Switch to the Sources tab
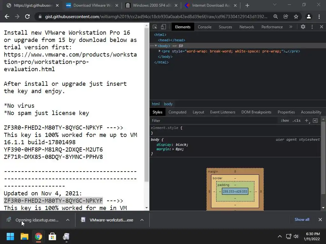Screen dimensions: 326x244 [225, 27]
